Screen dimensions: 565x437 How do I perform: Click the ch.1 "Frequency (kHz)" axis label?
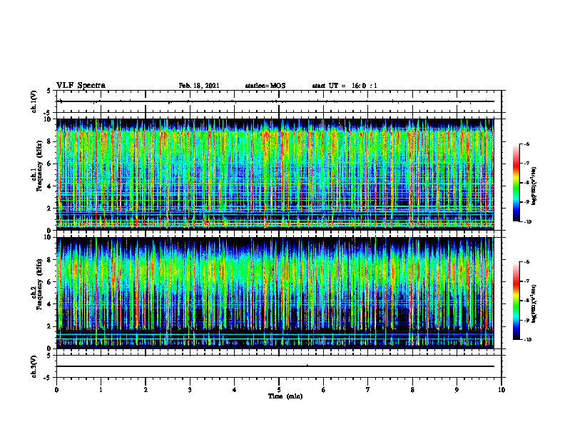(40, 166)
